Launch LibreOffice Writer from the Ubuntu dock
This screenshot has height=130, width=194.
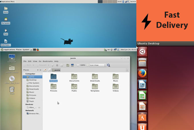(x=142, y=84)
